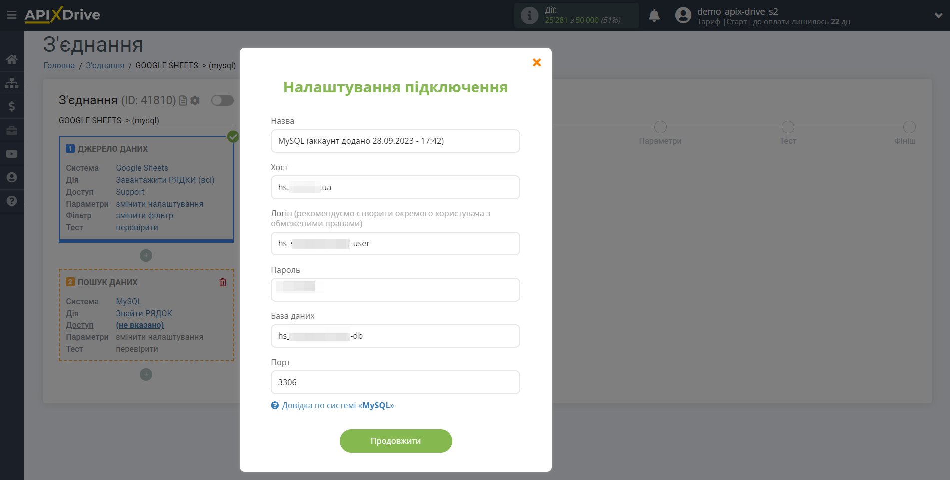Click the Порт input field
The height and width of the screenshot is (480, 950).
pyautogui.click(x=395, y=382)
